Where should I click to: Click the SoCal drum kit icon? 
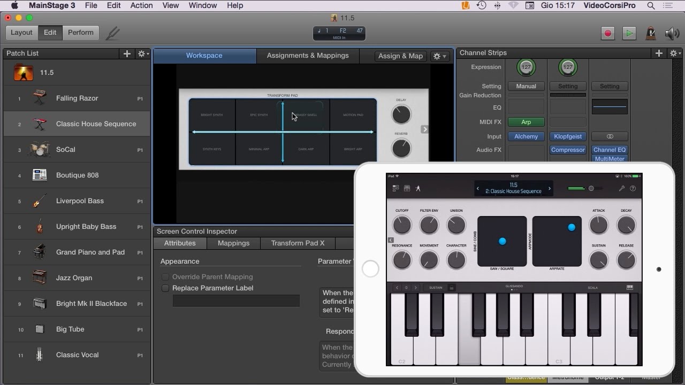(40, 149)
